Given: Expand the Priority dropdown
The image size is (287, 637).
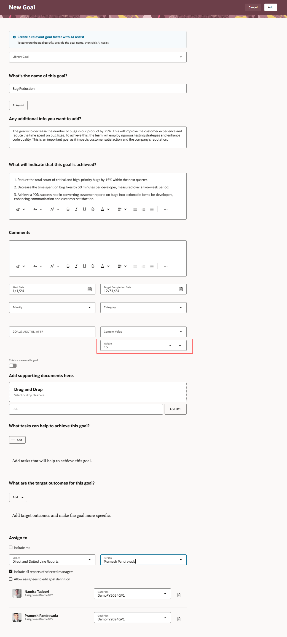Looking at the screenshot, I should 52,308.
